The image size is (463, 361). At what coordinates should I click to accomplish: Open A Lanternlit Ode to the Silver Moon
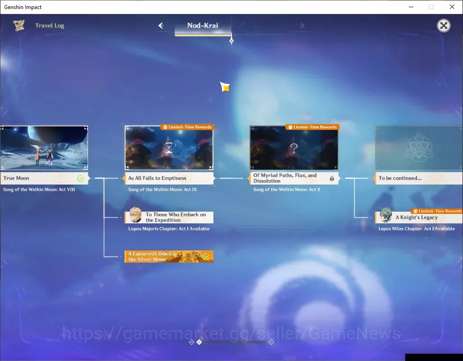169,256
